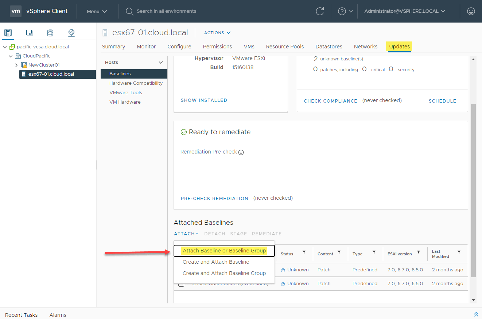This screenshot has width=482, height=319.
Task: Refresh the vSphere Client view
Action: point(320,11)
